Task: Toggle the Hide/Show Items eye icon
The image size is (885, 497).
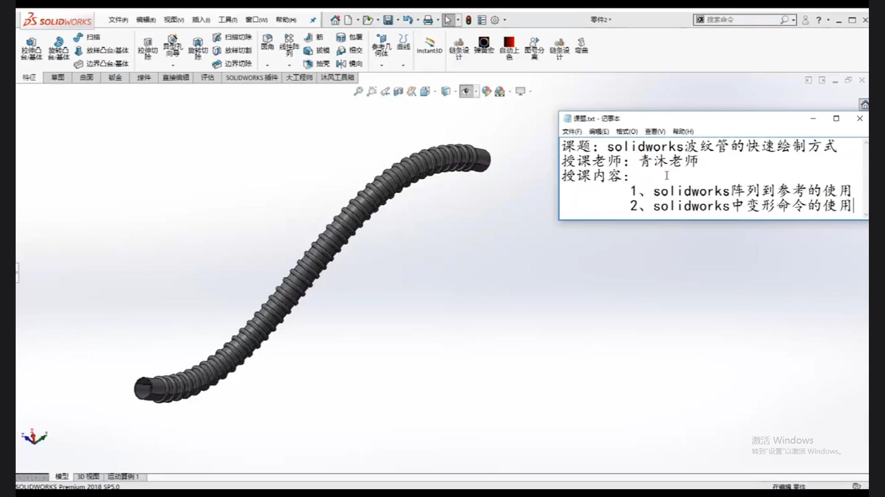Action: tap(466, 91)
